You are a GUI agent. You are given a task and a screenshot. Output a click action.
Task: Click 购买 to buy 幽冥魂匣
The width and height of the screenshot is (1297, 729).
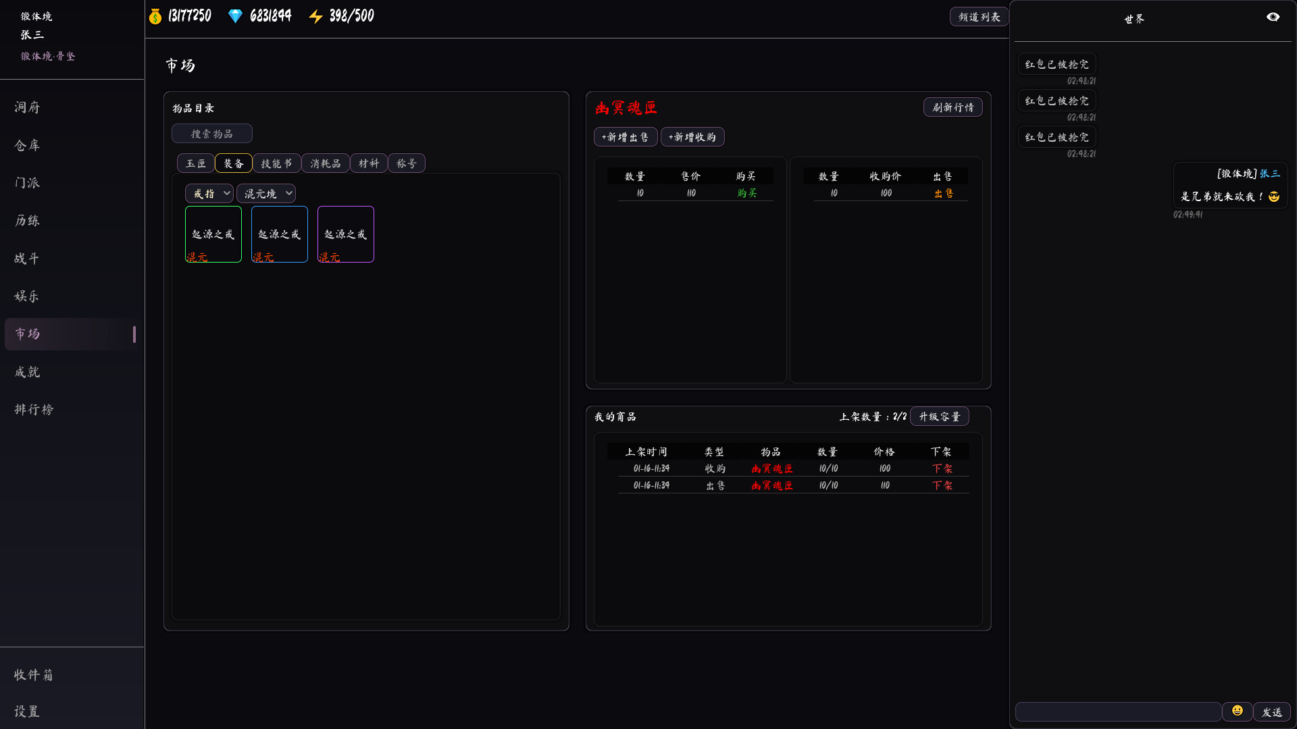(x=746, y=192)
